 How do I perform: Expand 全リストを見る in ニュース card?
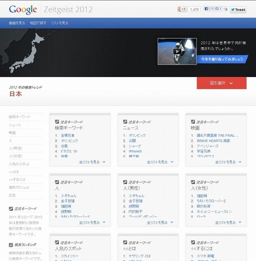pos(160,162)
